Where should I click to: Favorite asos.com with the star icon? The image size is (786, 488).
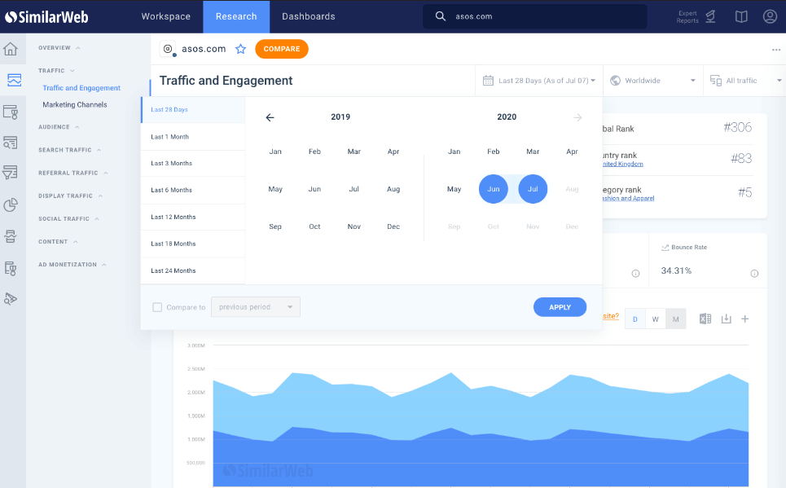click(240, 49)
